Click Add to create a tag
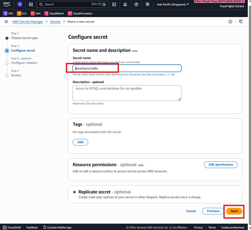The width and height of the screenshot is (251, 230). point(80,142)
